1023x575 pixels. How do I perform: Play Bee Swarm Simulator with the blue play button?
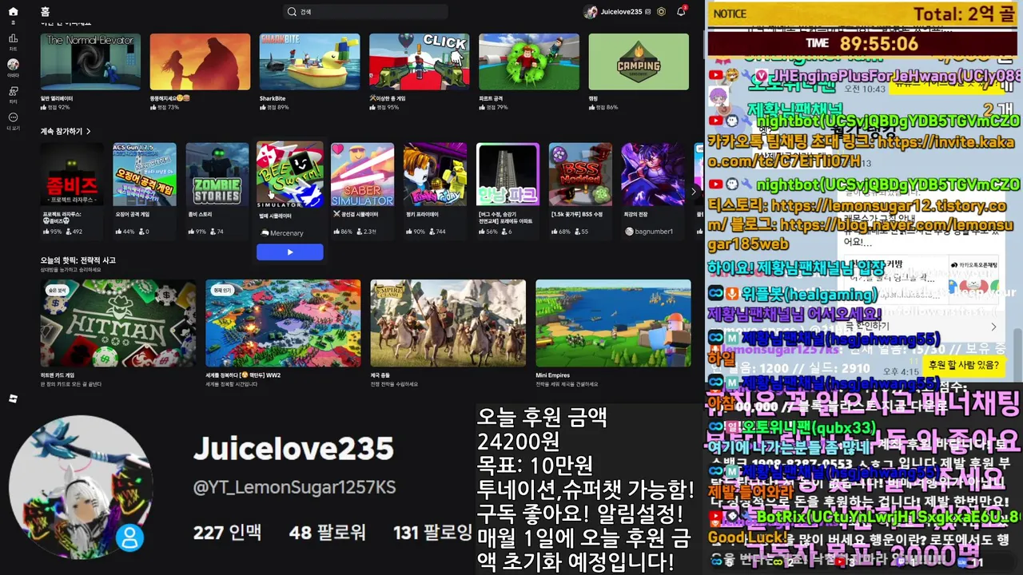(290, 252)
